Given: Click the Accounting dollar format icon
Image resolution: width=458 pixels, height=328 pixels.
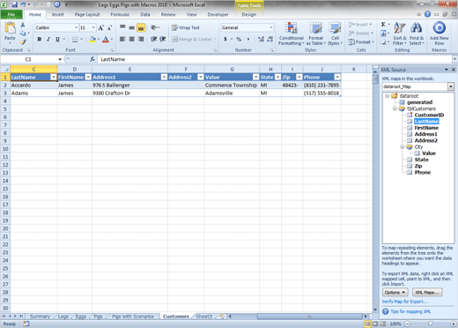Looking at the screenshot, I should tap(225, 39).
